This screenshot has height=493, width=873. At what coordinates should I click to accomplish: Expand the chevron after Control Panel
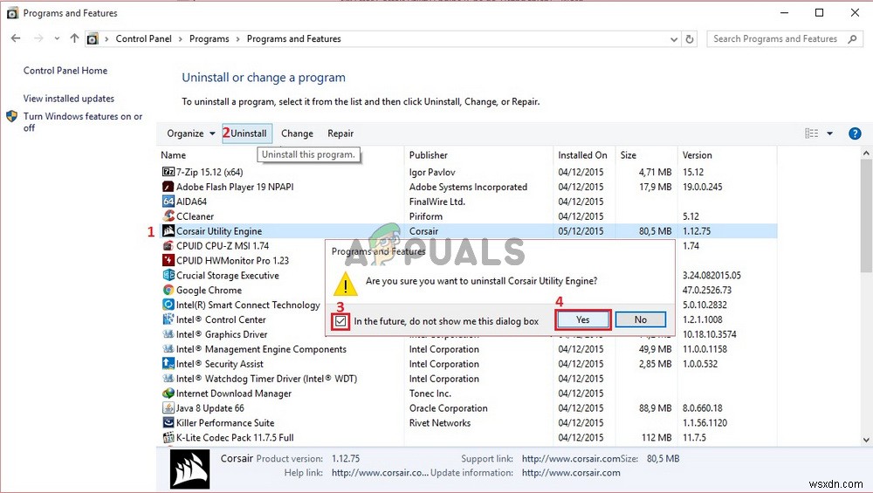pos(181,39)
